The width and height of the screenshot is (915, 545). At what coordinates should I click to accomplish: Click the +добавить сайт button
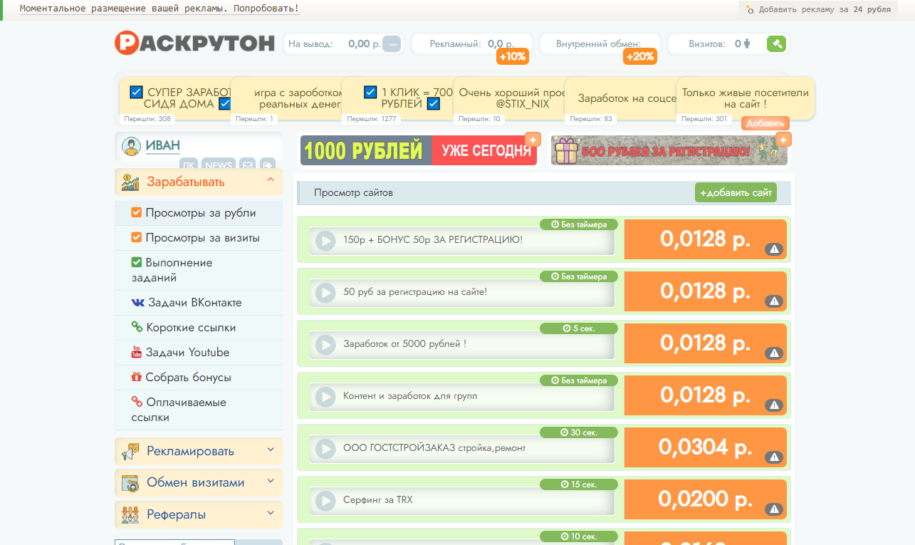pyautogui.click(x=736, y=192)
